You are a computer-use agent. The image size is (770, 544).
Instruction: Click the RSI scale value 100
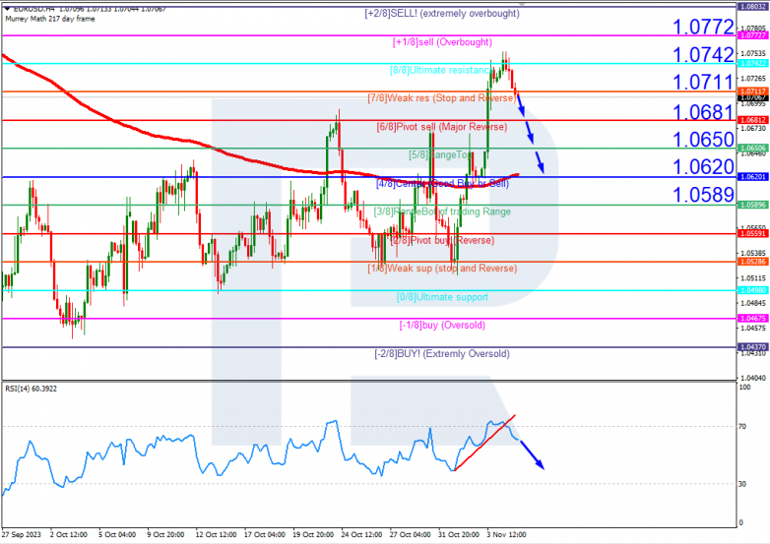744,388
